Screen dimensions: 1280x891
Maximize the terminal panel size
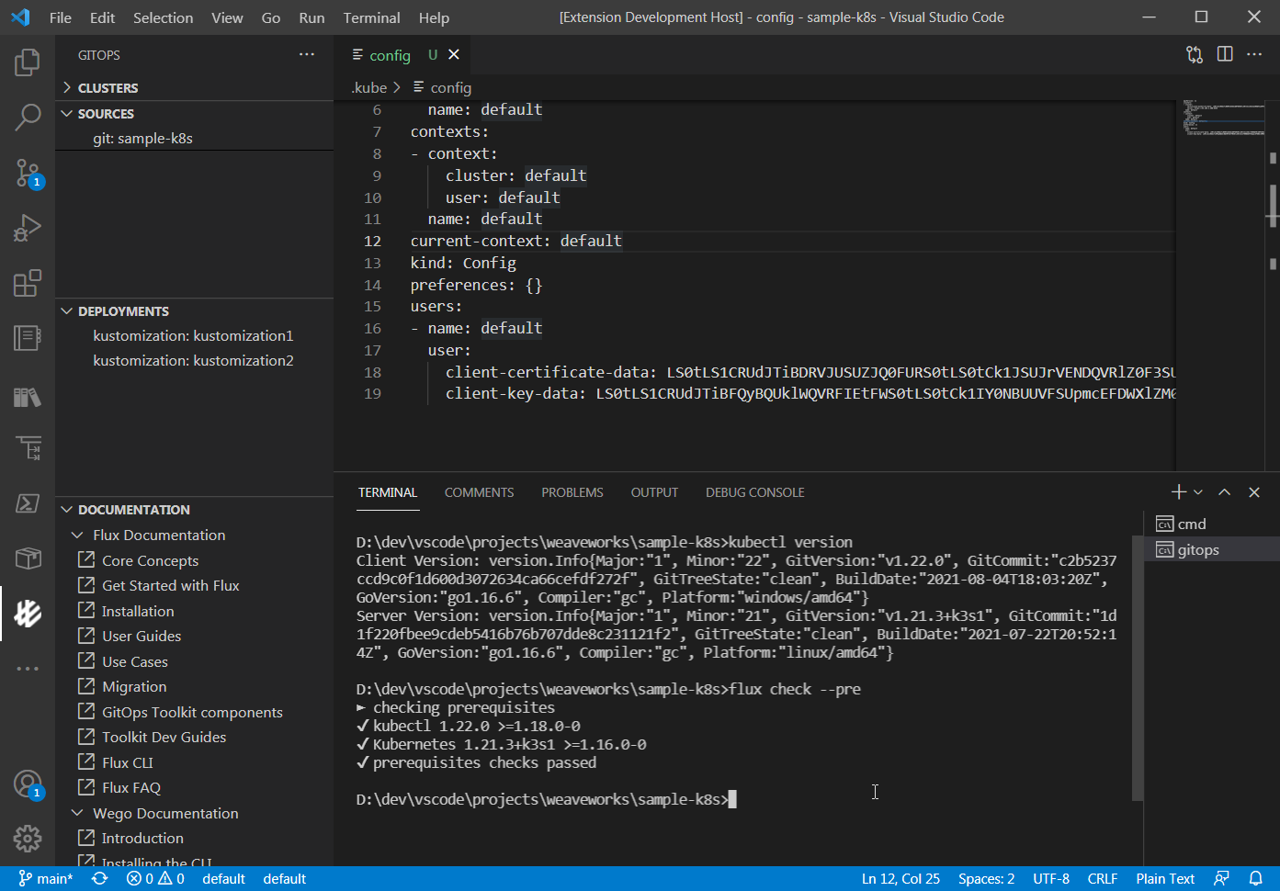(x=1225, y=492)
